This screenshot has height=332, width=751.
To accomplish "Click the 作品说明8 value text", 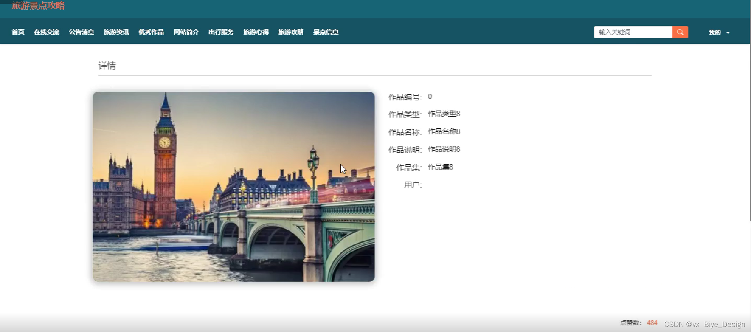I will point(444,149).
